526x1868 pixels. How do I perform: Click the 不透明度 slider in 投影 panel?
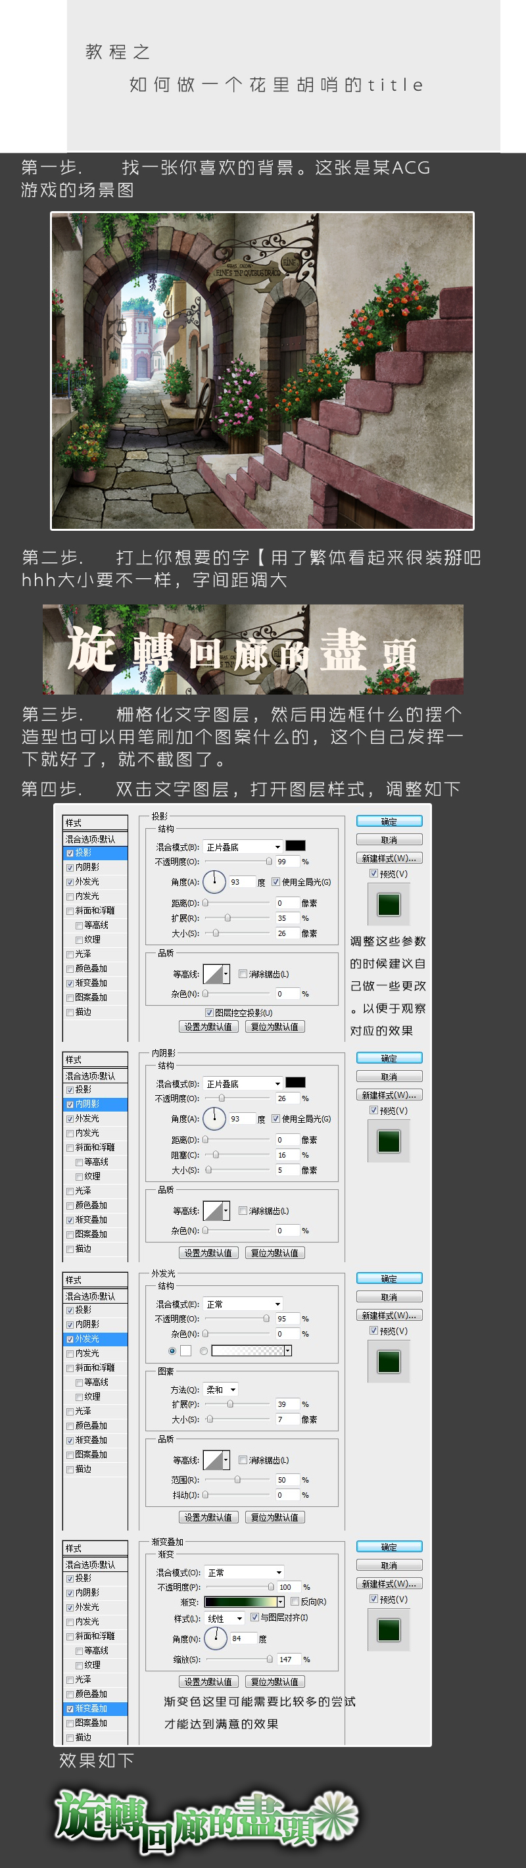pos(237,862)
